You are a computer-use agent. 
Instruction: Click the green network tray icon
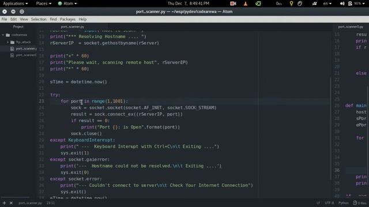[x=258, y=3]
